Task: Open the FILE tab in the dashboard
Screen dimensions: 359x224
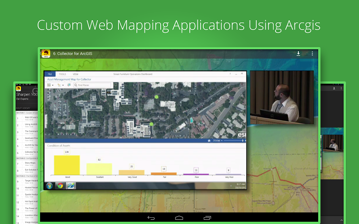Action: point(50,74)
